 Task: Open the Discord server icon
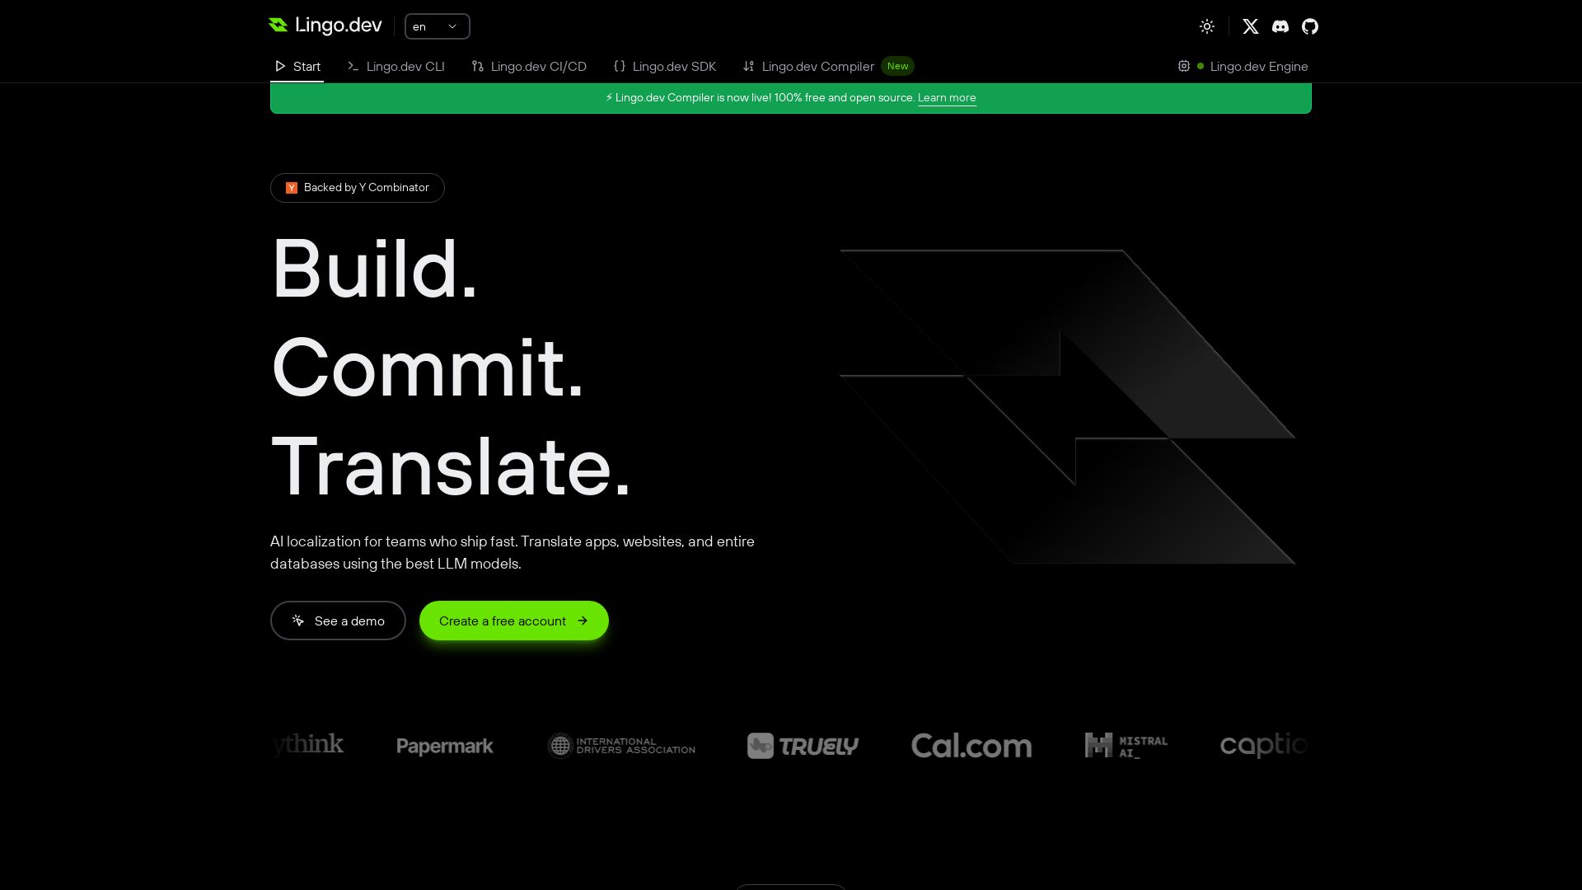1280,26
